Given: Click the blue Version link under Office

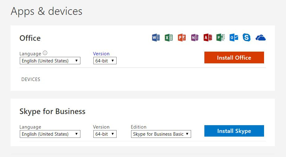Looking at the screenshot, I should (x=101, y=54).
